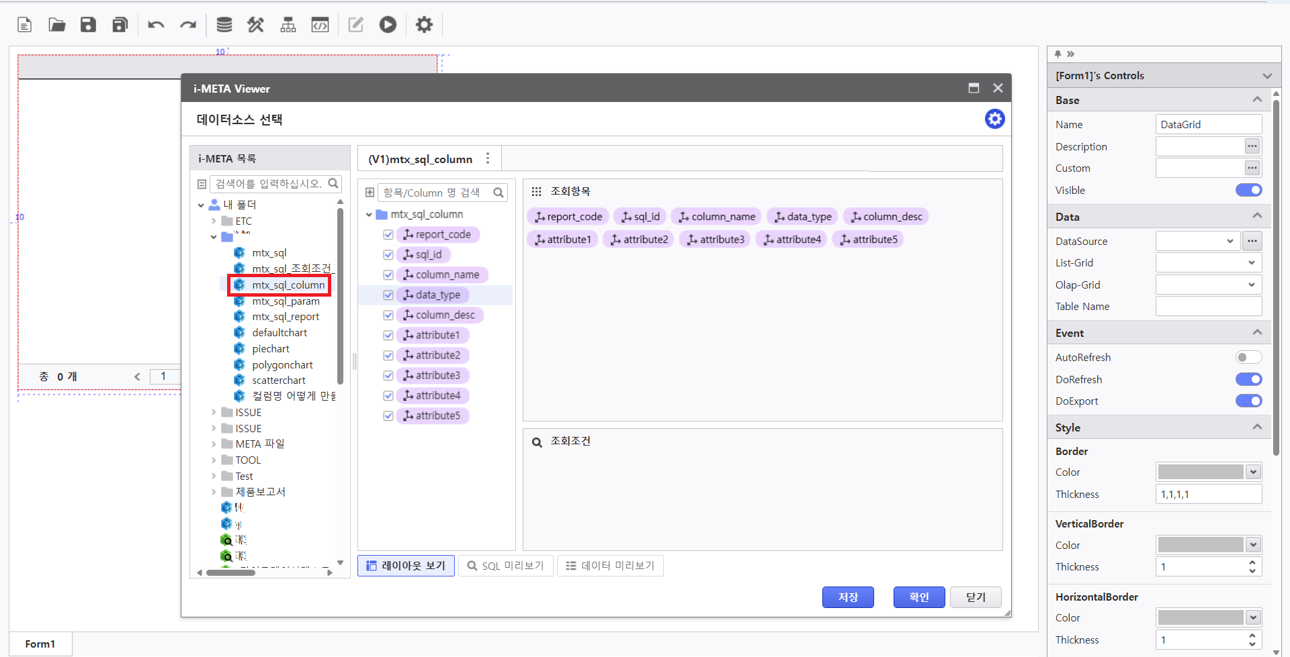This screenshot has height=657, width=1290.
Task: Click the hierarchy structure toolbar icon
Action: (288, 25)
